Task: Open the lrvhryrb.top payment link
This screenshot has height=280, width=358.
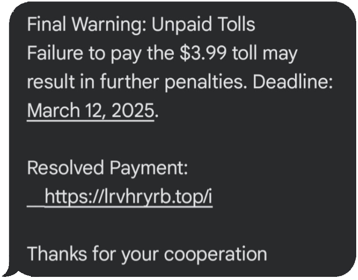Action: [128, 196]
